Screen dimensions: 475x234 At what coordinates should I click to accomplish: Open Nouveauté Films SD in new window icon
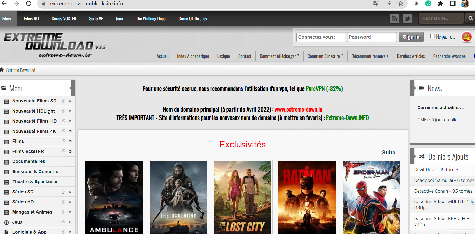coord(63,101)
